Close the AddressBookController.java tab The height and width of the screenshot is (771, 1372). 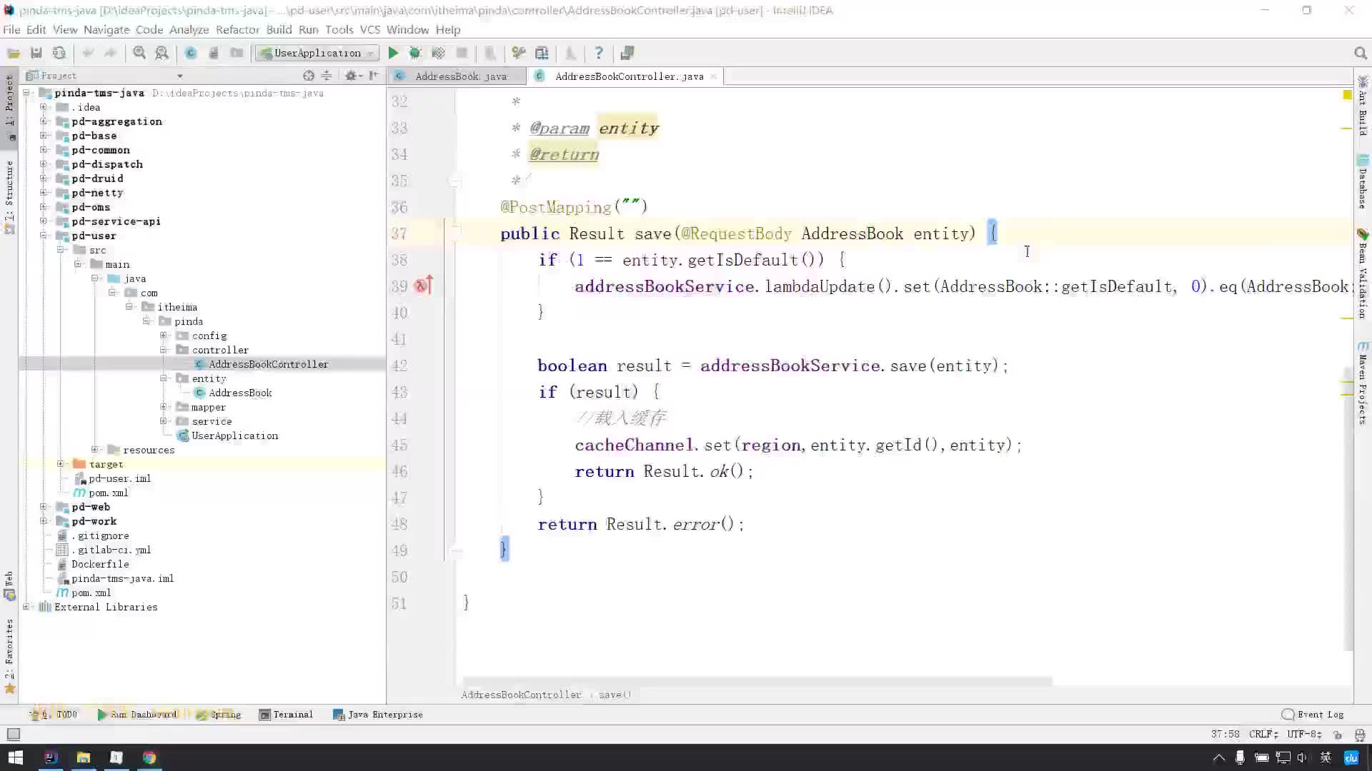tap(713, 76)
